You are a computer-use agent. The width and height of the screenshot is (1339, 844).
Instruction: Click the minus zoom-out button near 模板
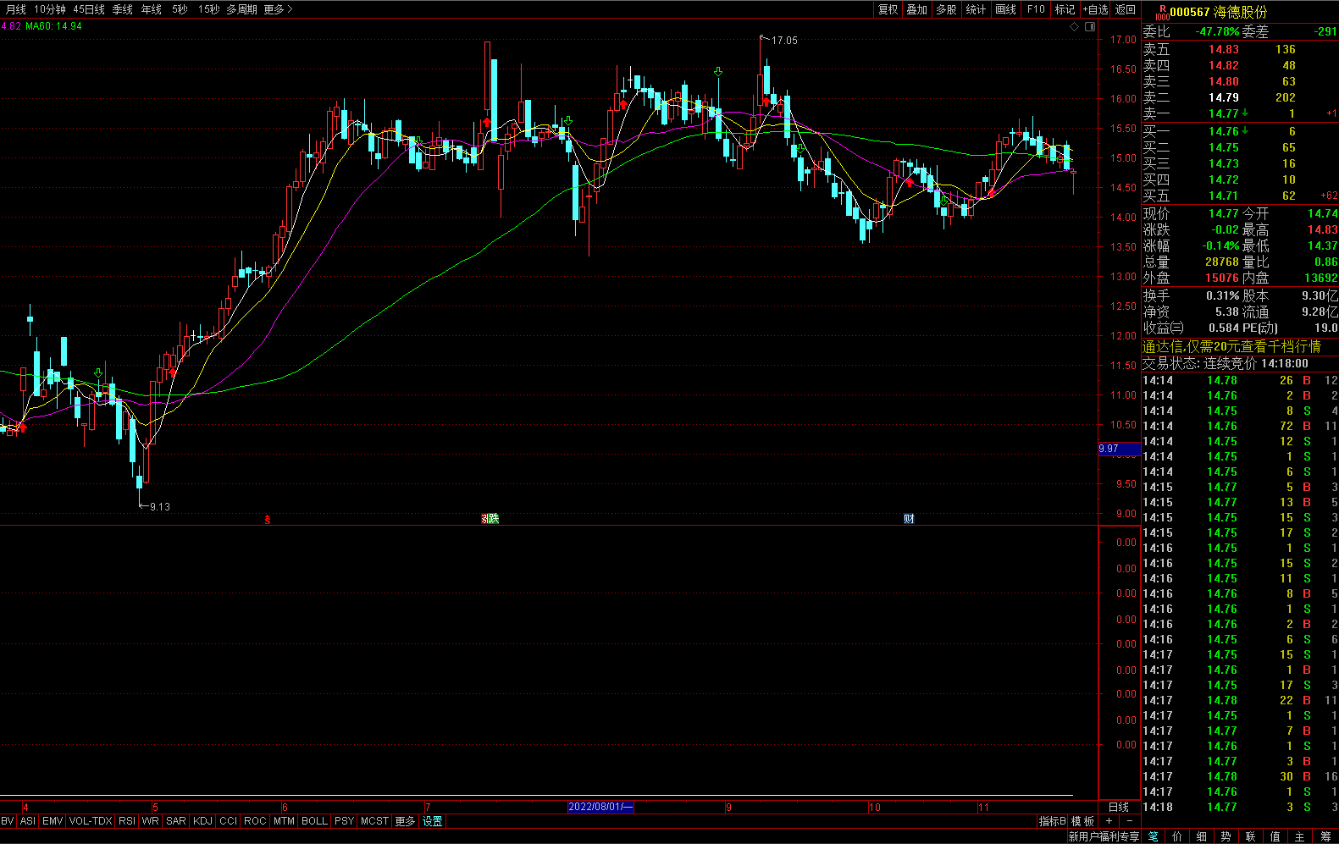pos(1129,821)
